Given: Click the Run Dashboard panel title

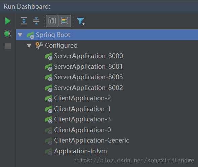Looking at the screenshot, I should pyautogui.click(x=27, y=7).
